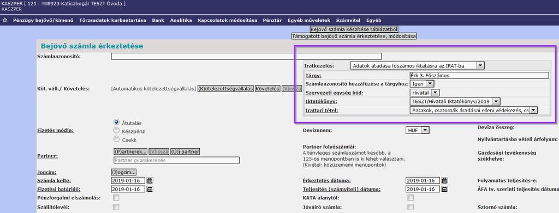Open Törzsadatok karbantartása menu
559x213 pixels.
pos(112,20)
